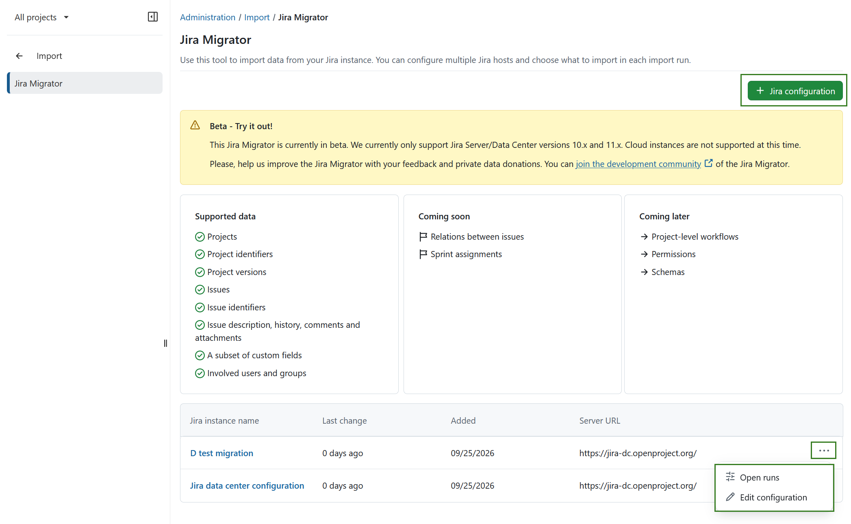Image resolution: width=851 pixels, height=524 pixels.
Task: Click flag icon beside Sprint assignments
Action: (x=423, y=254)
